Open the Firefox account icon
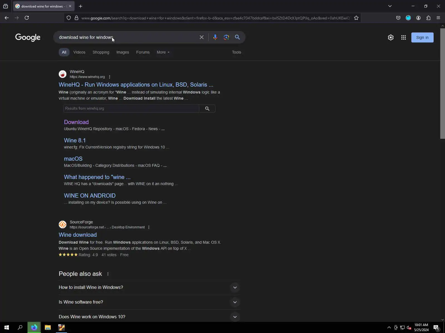Screen dimensions: 445x333 418,18
